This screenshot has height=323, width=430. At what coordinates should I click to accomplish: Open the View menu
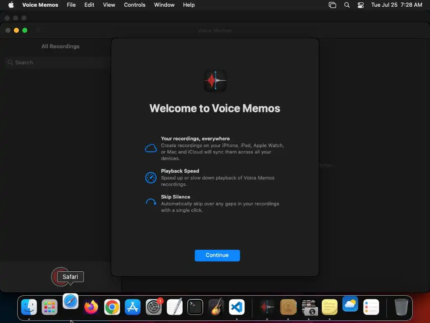pos(109,5)
